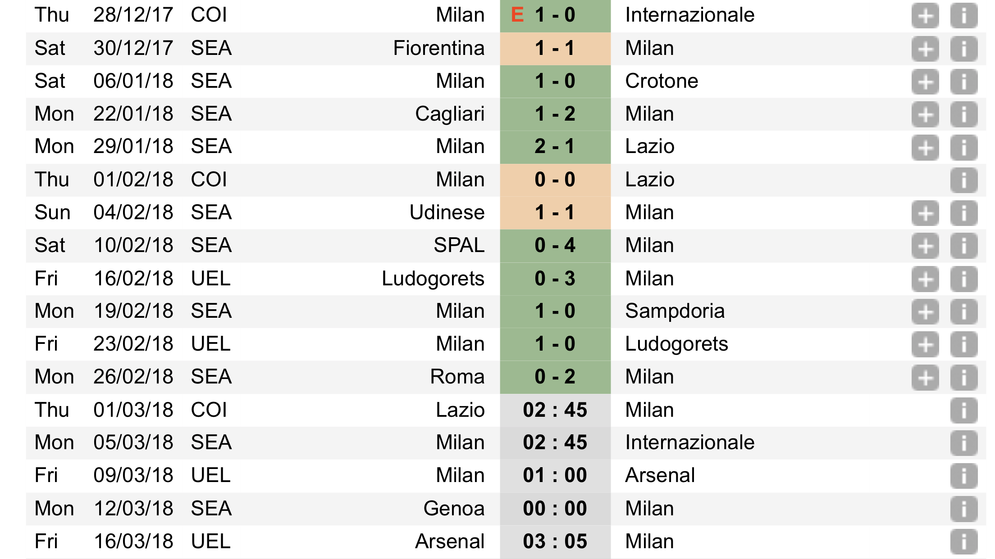This screenshot has height=559, width=995.
Task: Click plus icon on Ludogorets vs Milan 16/02/18
Action: 925,279
